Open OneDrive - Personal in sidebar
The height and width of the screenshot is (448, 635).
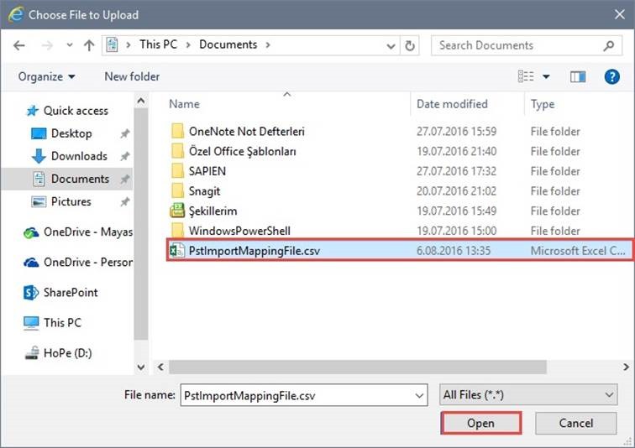[78, 263]
